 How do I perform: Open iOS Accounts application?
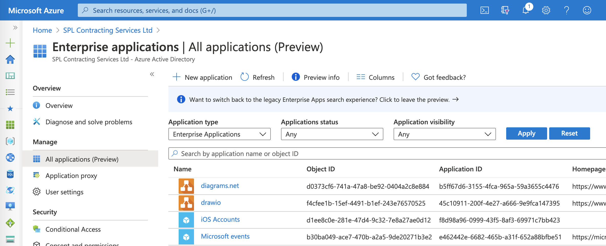pyautogui.click(x=220, y=219)
